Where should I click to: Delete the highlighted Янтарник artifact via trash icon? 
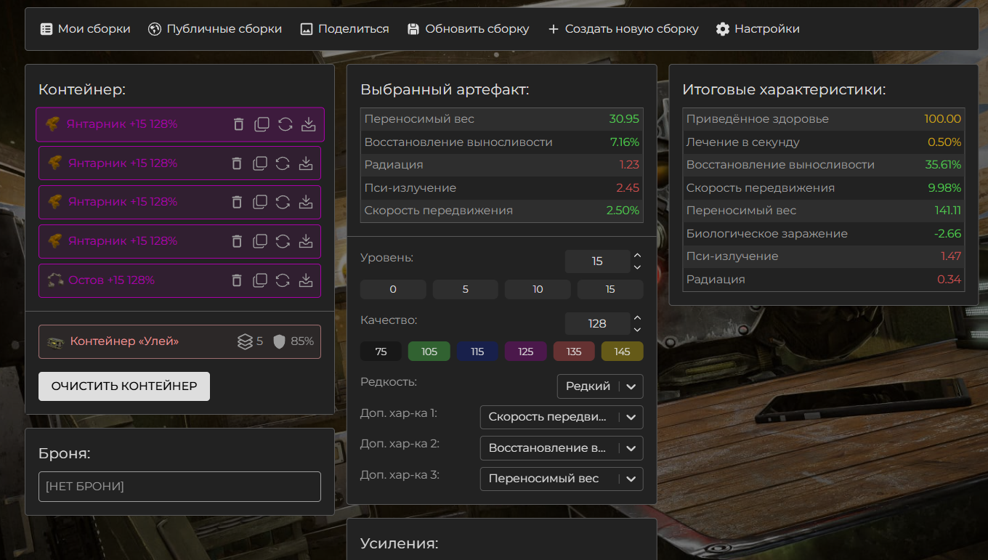tap(238, 124)
